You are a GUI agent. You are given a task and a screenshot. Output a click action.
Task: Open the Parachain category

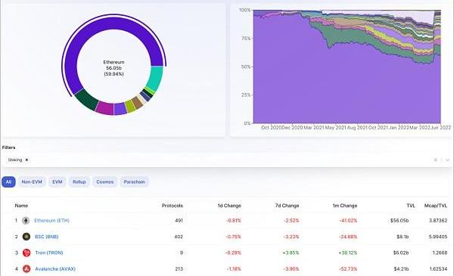pyautogui.click(x=135, y=182)
